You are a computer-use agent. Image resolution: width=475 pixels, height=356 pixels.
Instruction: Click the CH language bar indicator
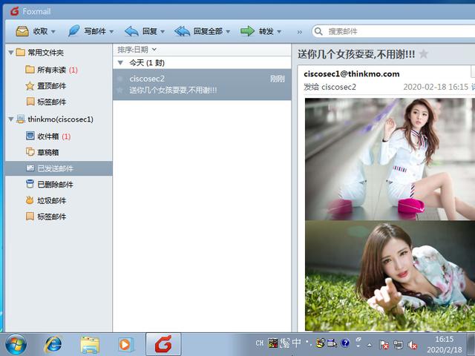pyautogui.click(x=259, y=343)
